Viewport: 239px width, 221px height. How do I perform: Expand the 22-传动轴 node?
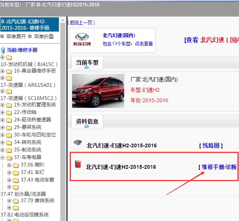click(2, 112)
